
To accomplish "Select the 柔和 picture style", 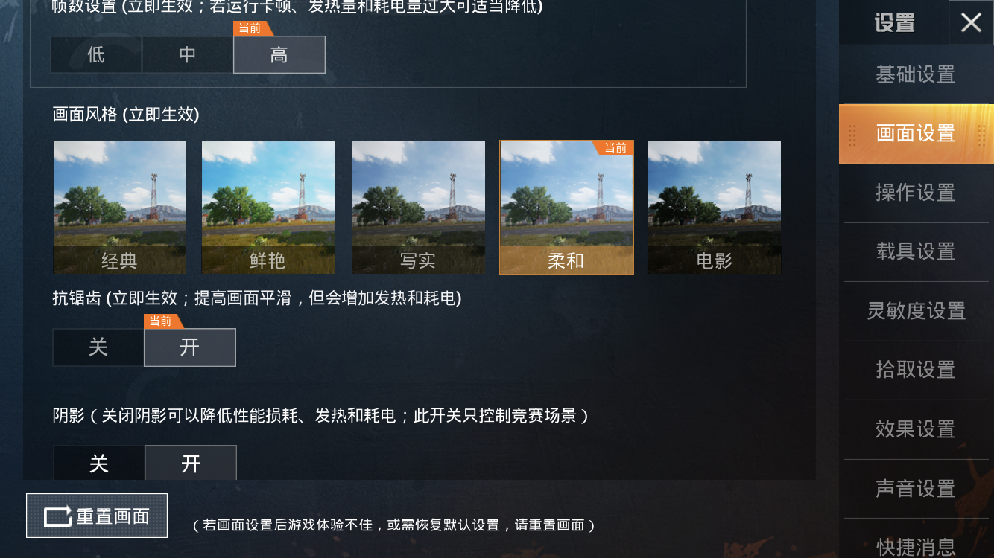I will click(x=566, y=208).
